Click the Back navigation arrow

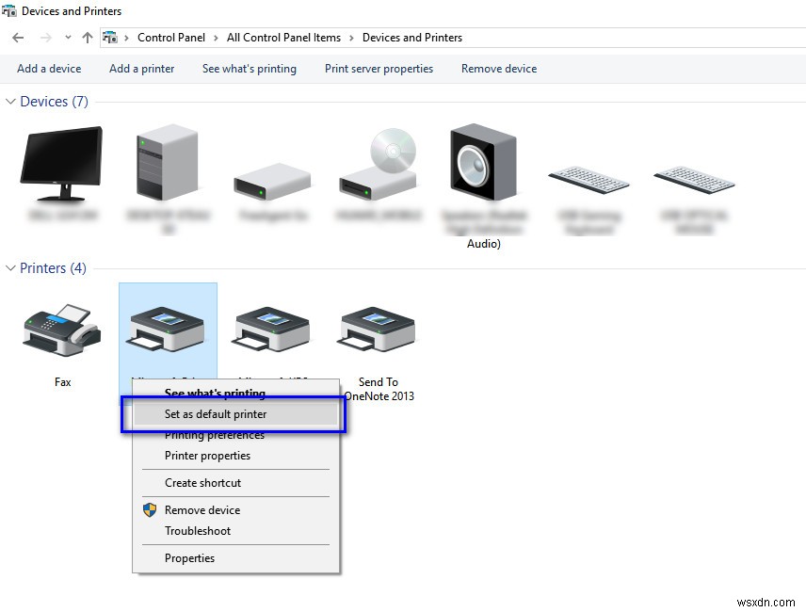[x=18, y=38]
